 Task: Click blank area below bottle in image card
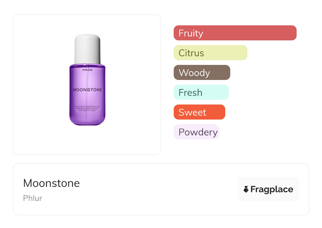87,141
